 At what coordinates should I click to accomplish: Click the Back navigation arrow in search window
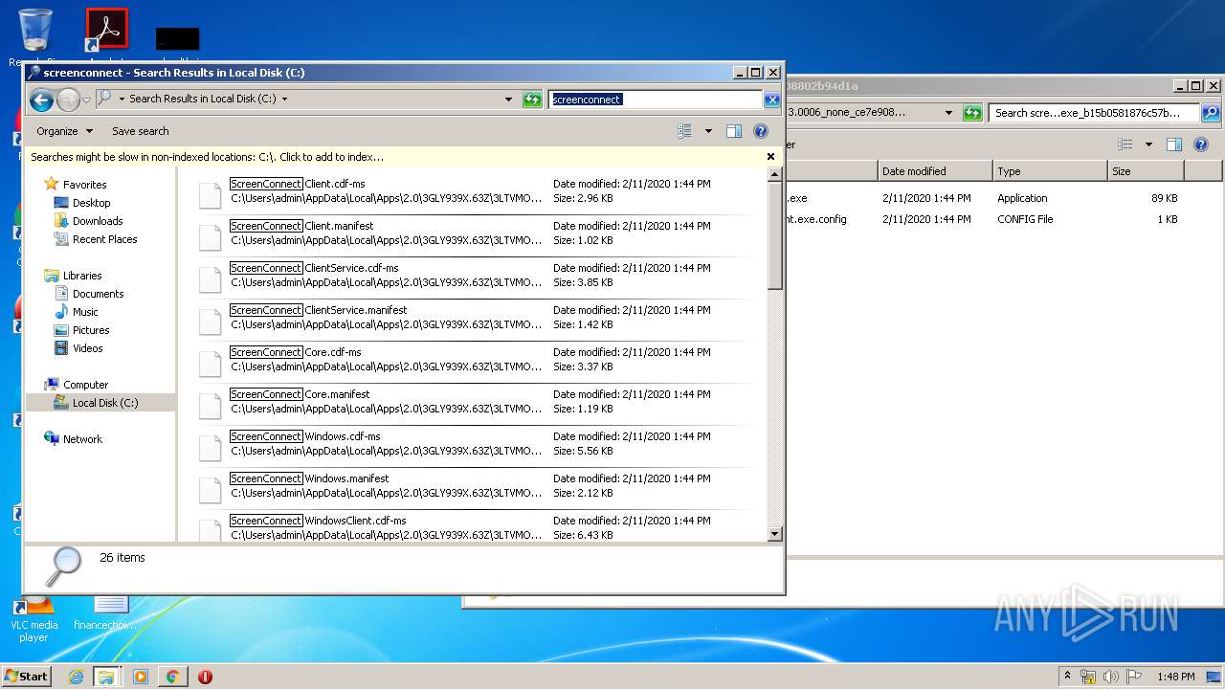pyautogui.click(x=41, y=99)
